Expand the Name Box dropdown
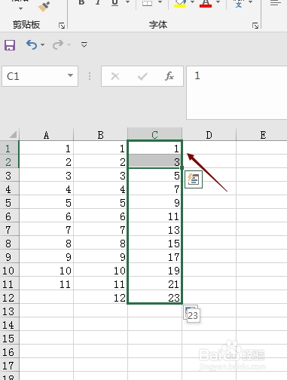The width and height of the screenshot is (287, 380). 71,75
